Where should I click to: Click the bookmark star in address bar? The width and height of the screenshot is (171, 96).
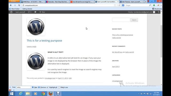(x=115, y=5)
